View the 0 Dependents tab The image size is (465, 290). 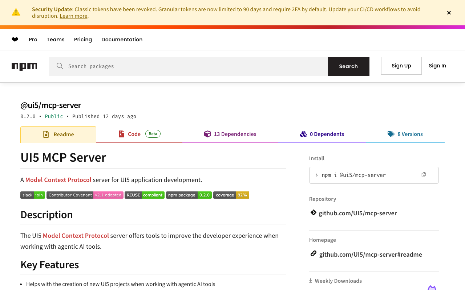(322, 134)
